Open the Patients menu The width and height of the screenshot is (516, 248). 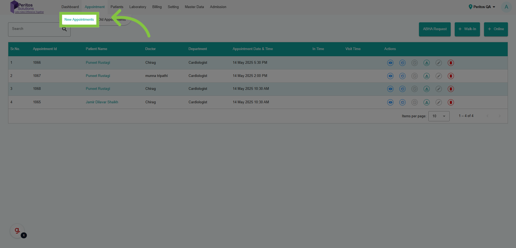[x=117, y=7]
